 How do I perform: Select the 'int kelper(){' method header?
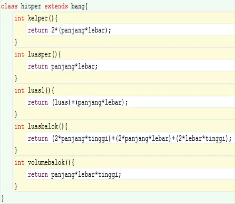[x=36, y=18]
